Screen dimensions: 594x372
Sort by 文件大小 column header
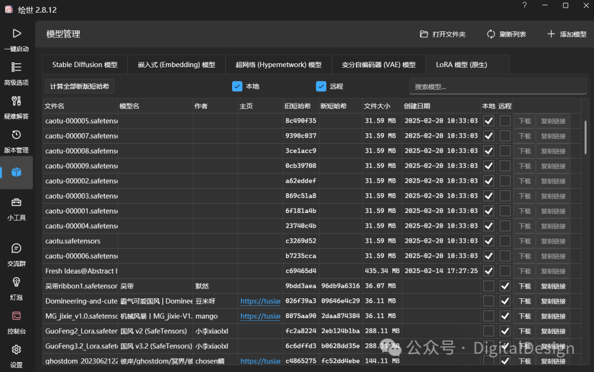pos(382,106)
